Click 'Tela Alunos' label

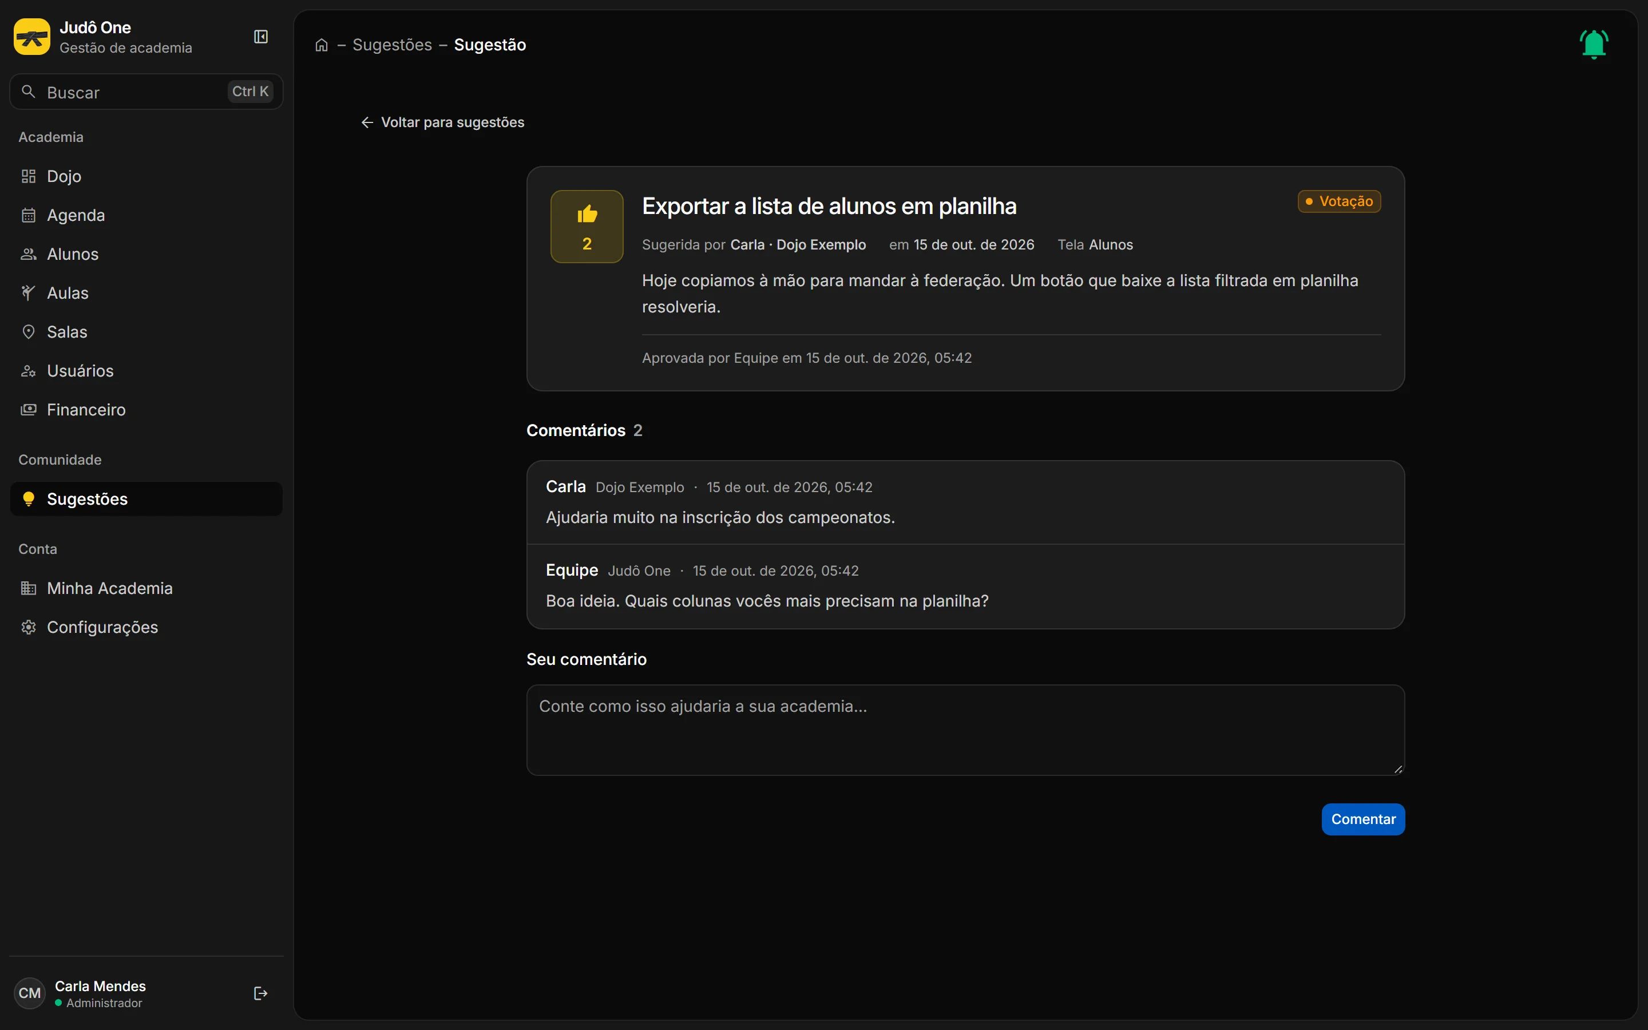tap(1095, 245)
